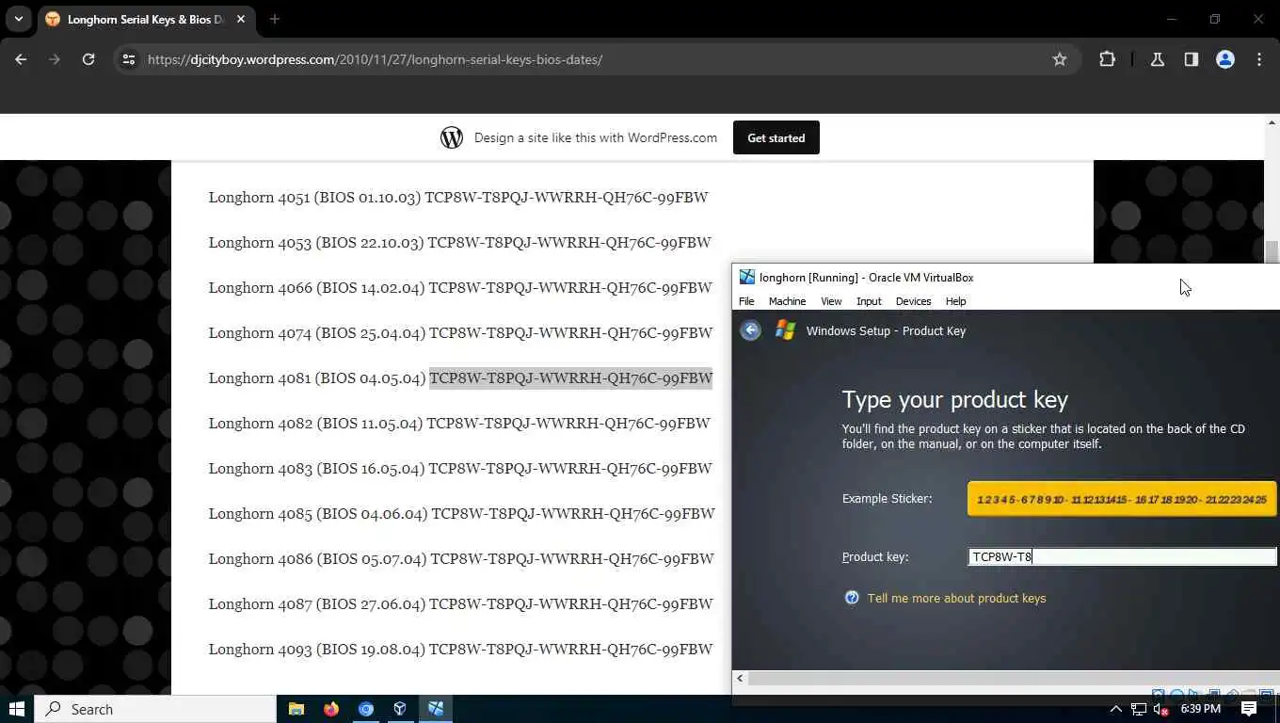The width and height of the screenshot is (1280, 723).
Task: Click the Longhorn 4066 serial key line
Action: click(x=460, y=287)
